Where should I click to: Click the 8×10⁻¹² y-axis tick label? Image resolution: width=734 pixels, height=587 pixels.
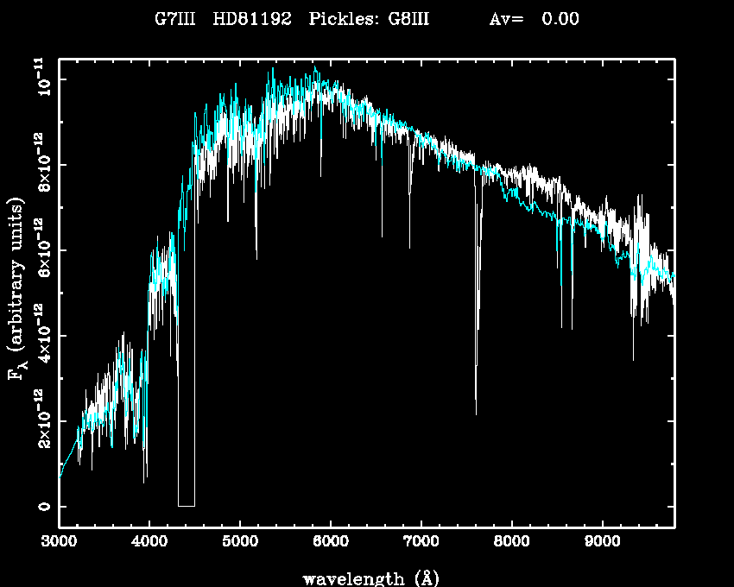pyautogui.click(x=40, y=163)
